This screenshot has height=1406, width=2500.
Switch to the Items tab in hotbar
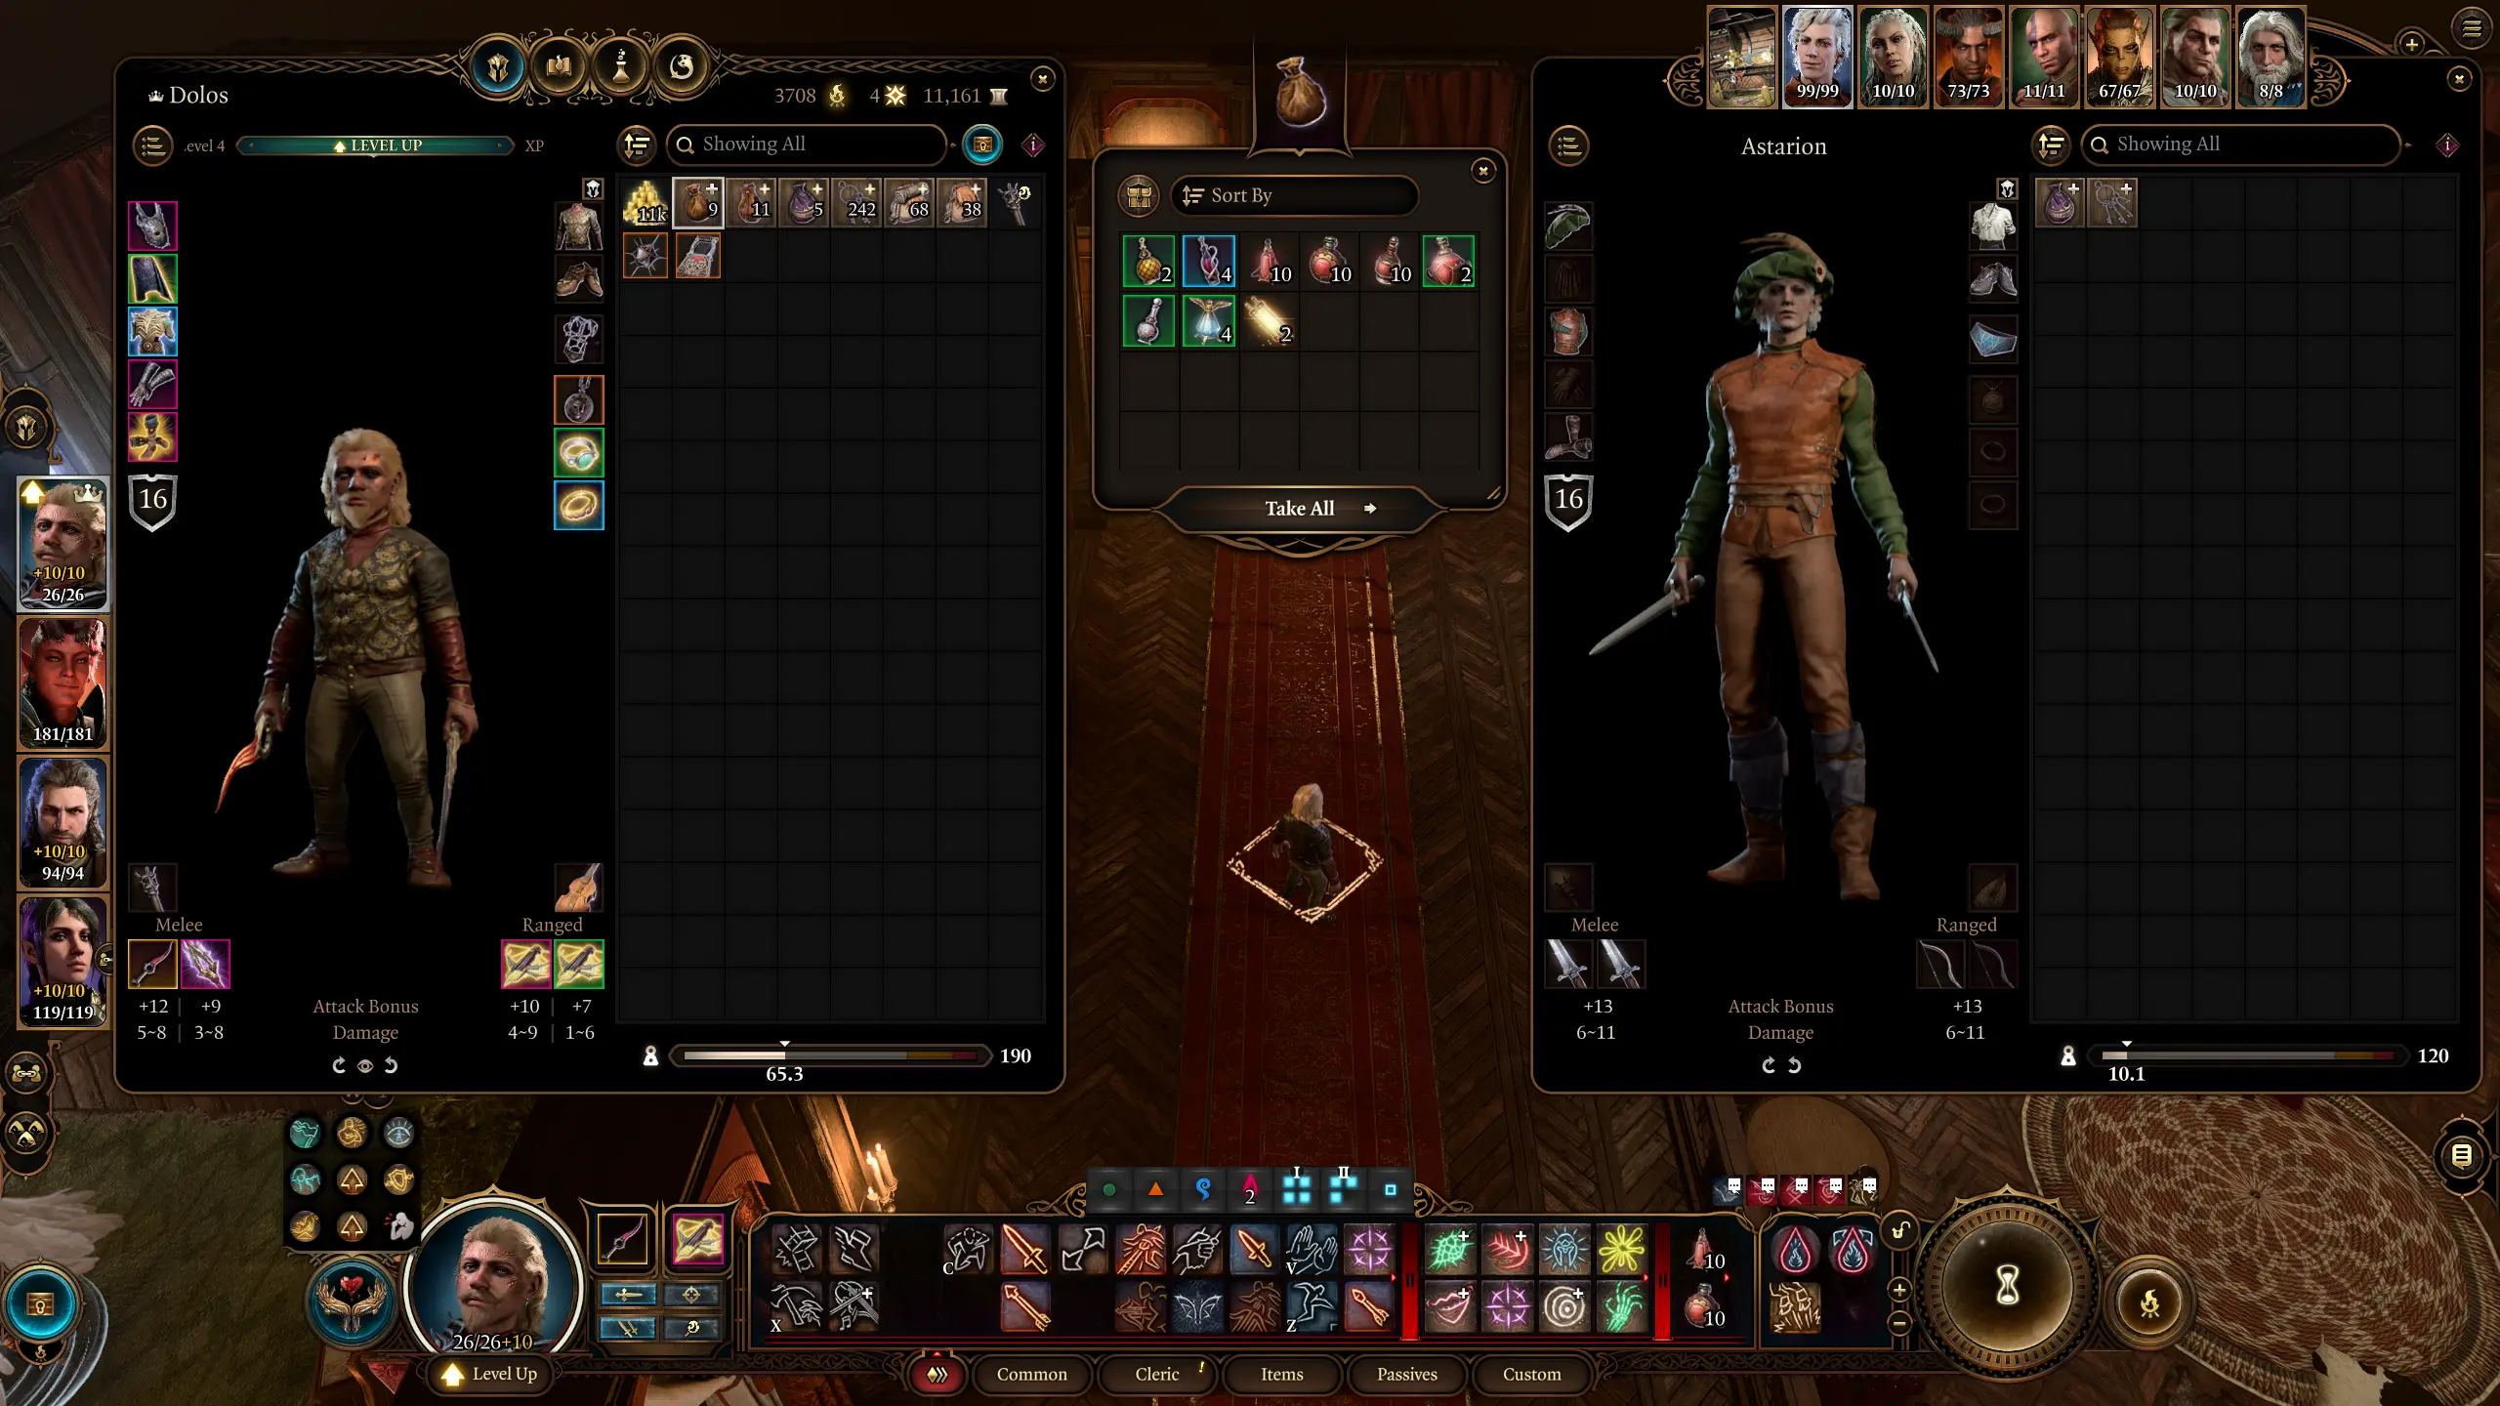click(1281, 1374)
